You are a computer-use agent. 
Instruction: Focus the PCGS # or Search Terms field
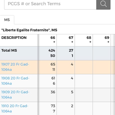[50, 4]
